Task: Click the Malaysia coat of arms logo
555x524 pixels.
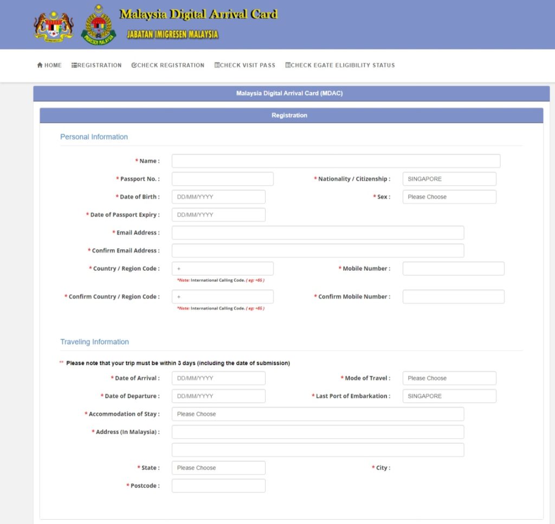Action: (x=54, y=26)
